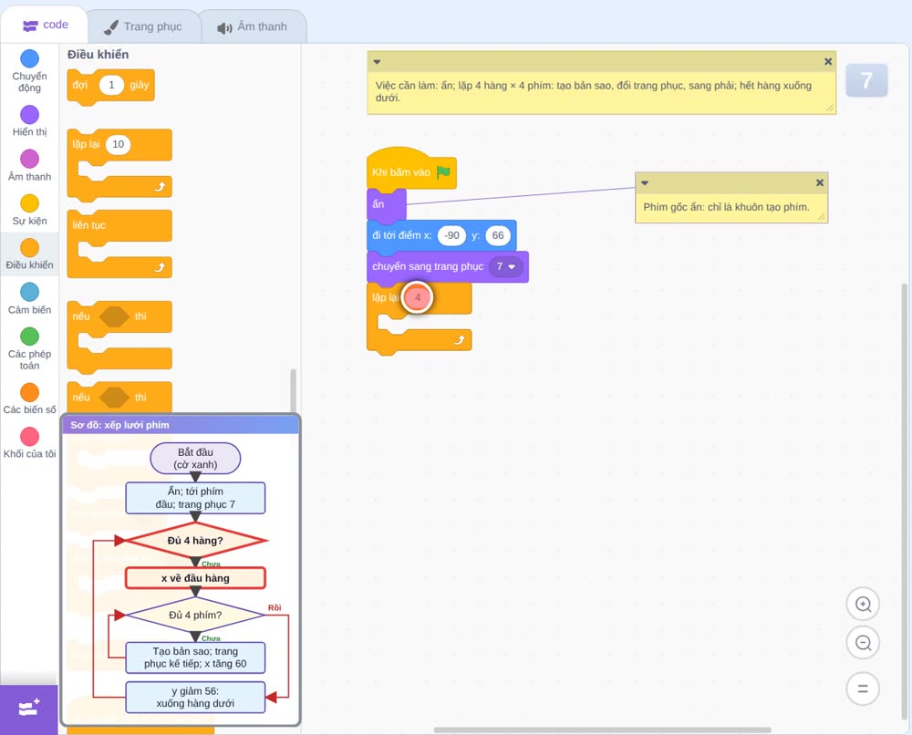Select the 'ẩn' hide block
This screenshot has height=735, width=912.
(386, 204)
